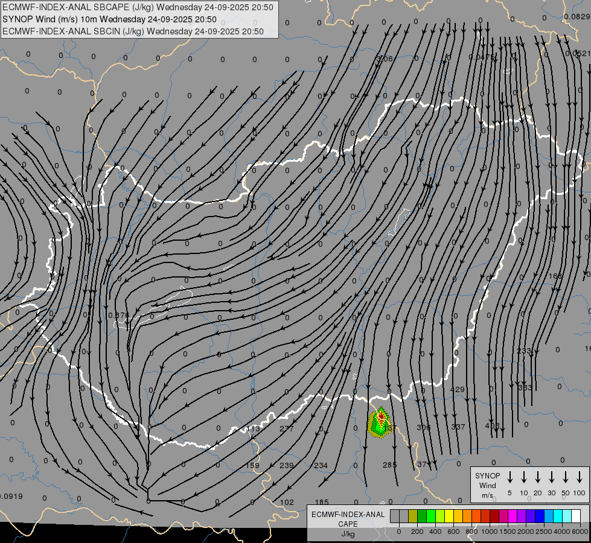The height and width of the screenshot is (543, 591).
Task: Click the 403 value on the map
Action: 492,426
